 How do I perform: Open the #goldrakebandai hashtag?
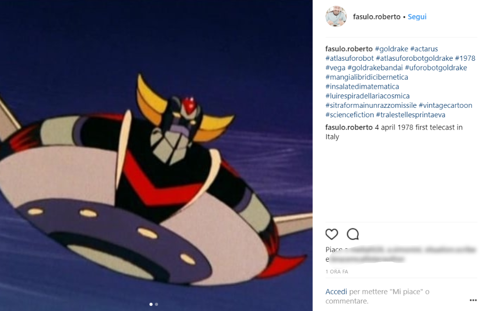click(375, 67)
